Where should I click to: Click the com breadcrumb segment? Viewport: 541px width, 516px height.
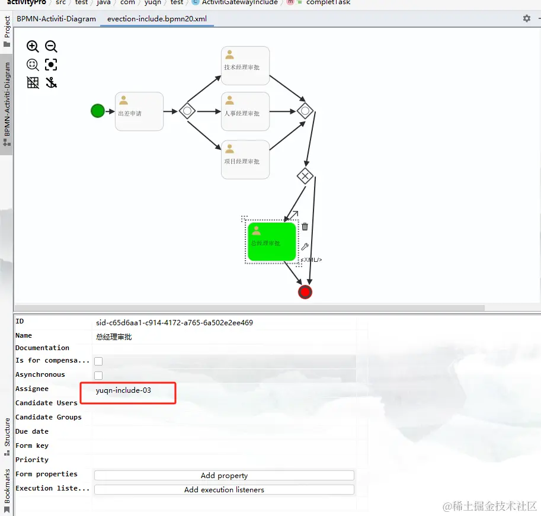point(127,2)
